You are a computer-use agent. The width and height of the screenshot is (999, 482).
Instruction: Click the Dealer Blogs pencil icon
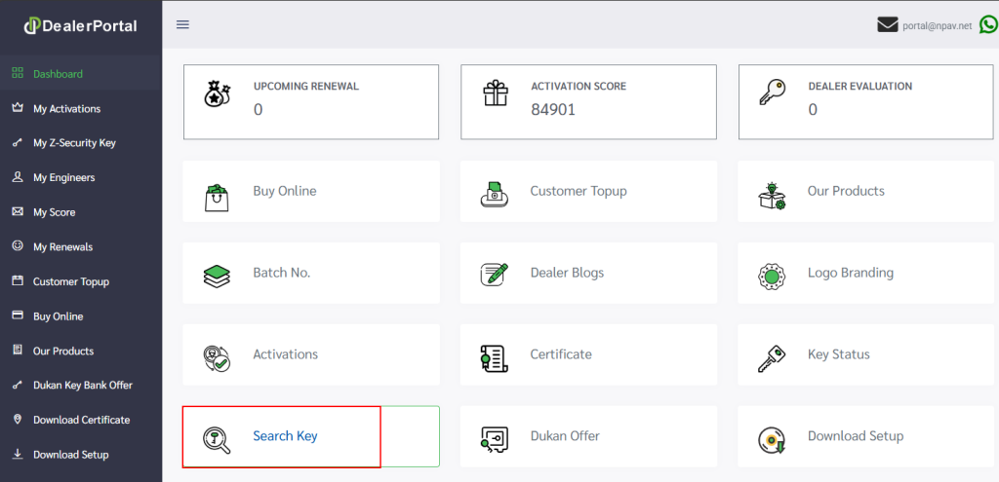click(x=495, y=274)
